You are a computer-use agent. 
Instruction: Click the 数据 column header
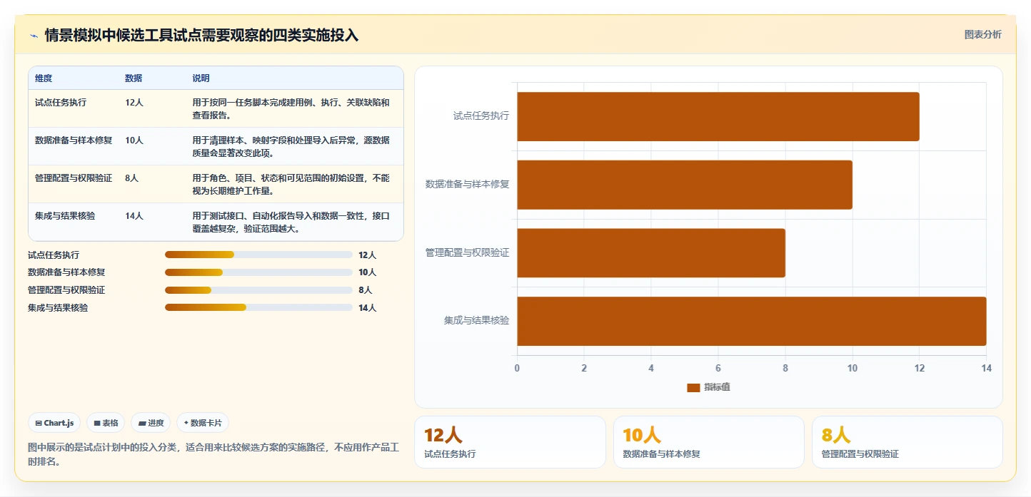click(x=134, y=78)
